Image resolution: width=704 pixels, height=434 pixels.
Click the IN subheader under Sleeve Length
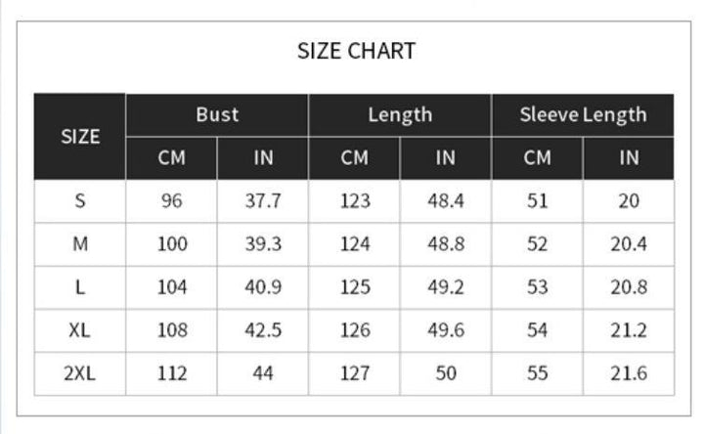629,157
